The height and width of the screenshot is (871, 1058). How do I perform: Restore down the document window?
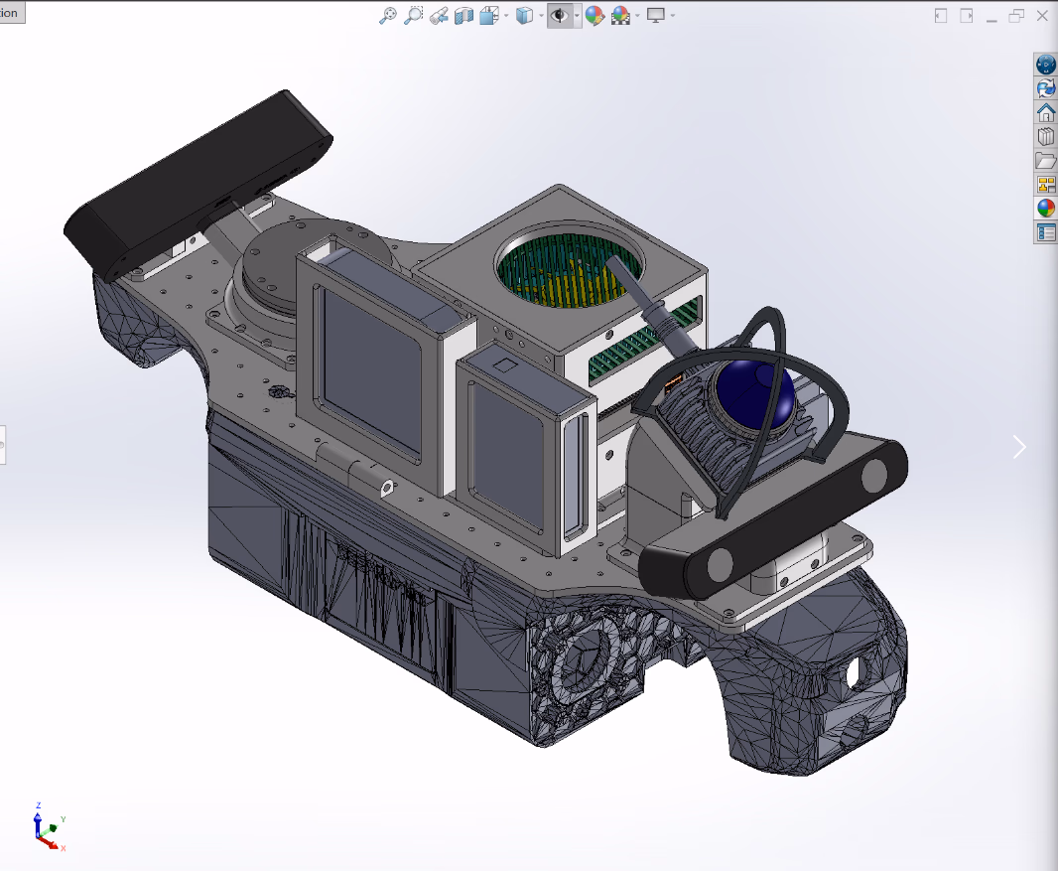click(x=1016, y=16)
